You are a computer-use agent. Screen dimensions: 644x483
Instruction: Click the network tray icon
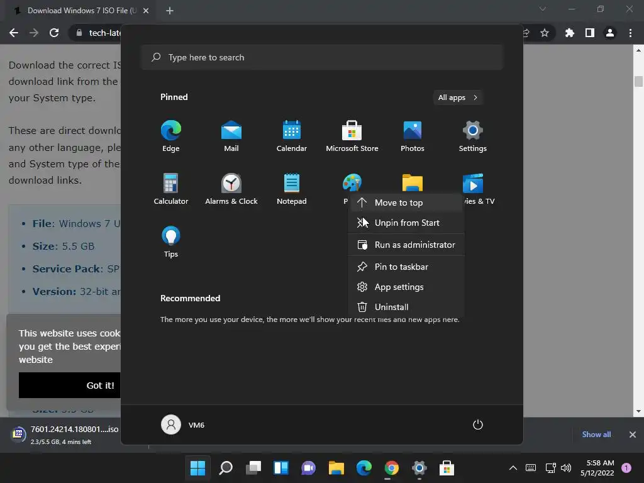[x=550, y=468]
